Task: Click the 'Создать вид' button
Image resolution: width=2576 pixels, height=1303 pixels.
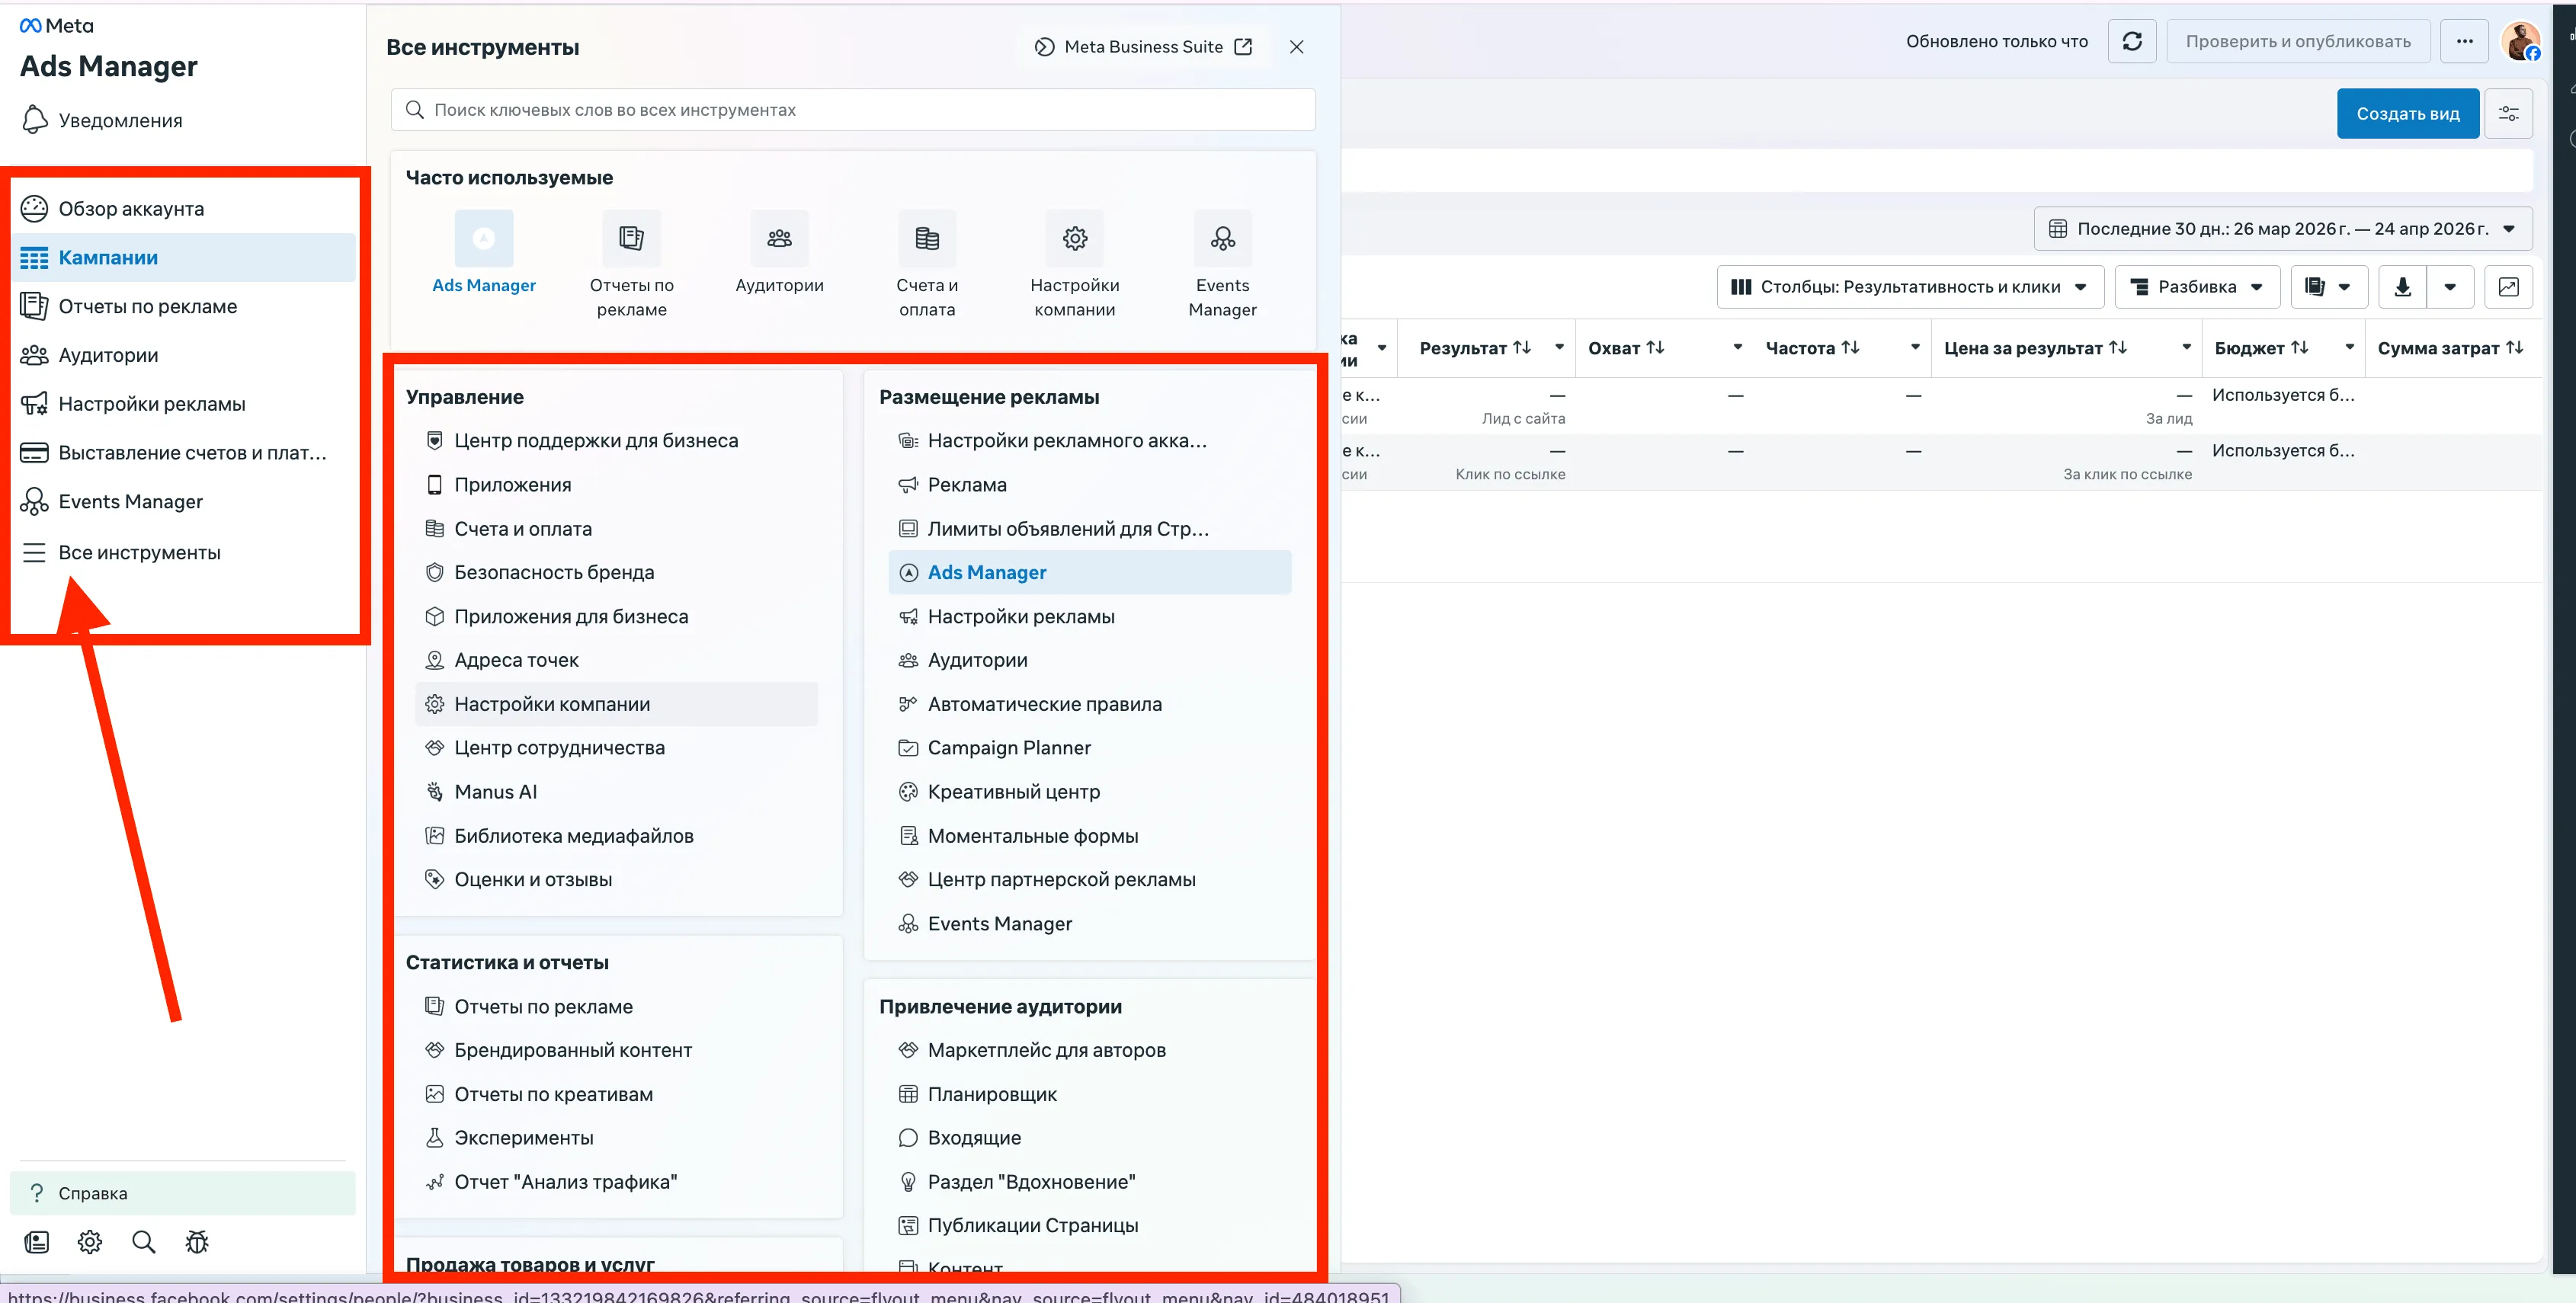Action: pos(2407,114)
